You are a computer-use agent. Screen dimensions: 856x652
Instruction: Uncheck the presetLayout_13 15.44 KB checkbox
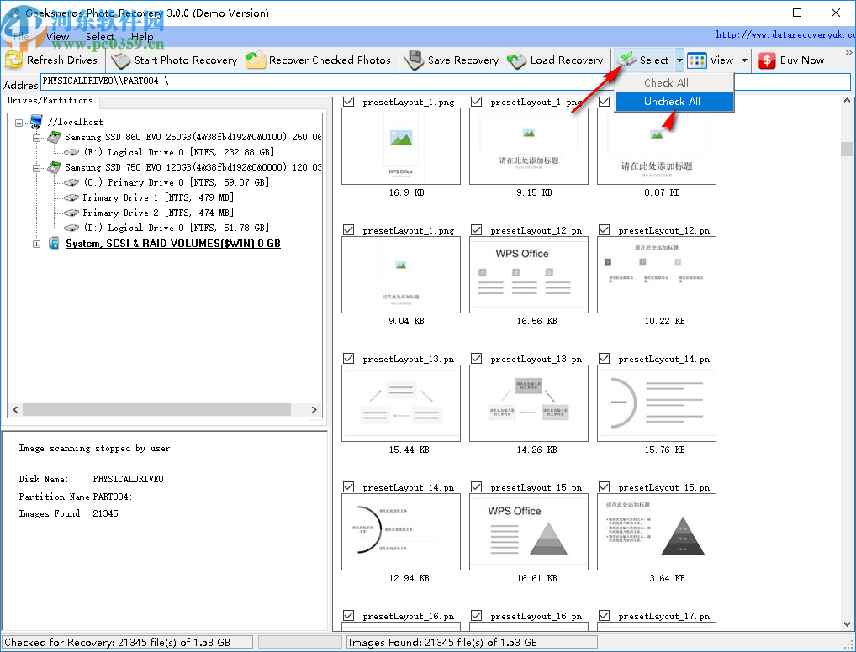click(x=348, y=359)
